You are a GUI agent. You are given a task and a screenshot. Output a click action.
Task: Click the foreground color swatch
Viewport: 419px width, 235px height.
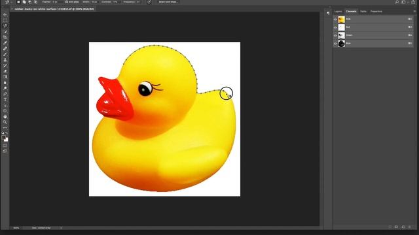click(3, 138)
